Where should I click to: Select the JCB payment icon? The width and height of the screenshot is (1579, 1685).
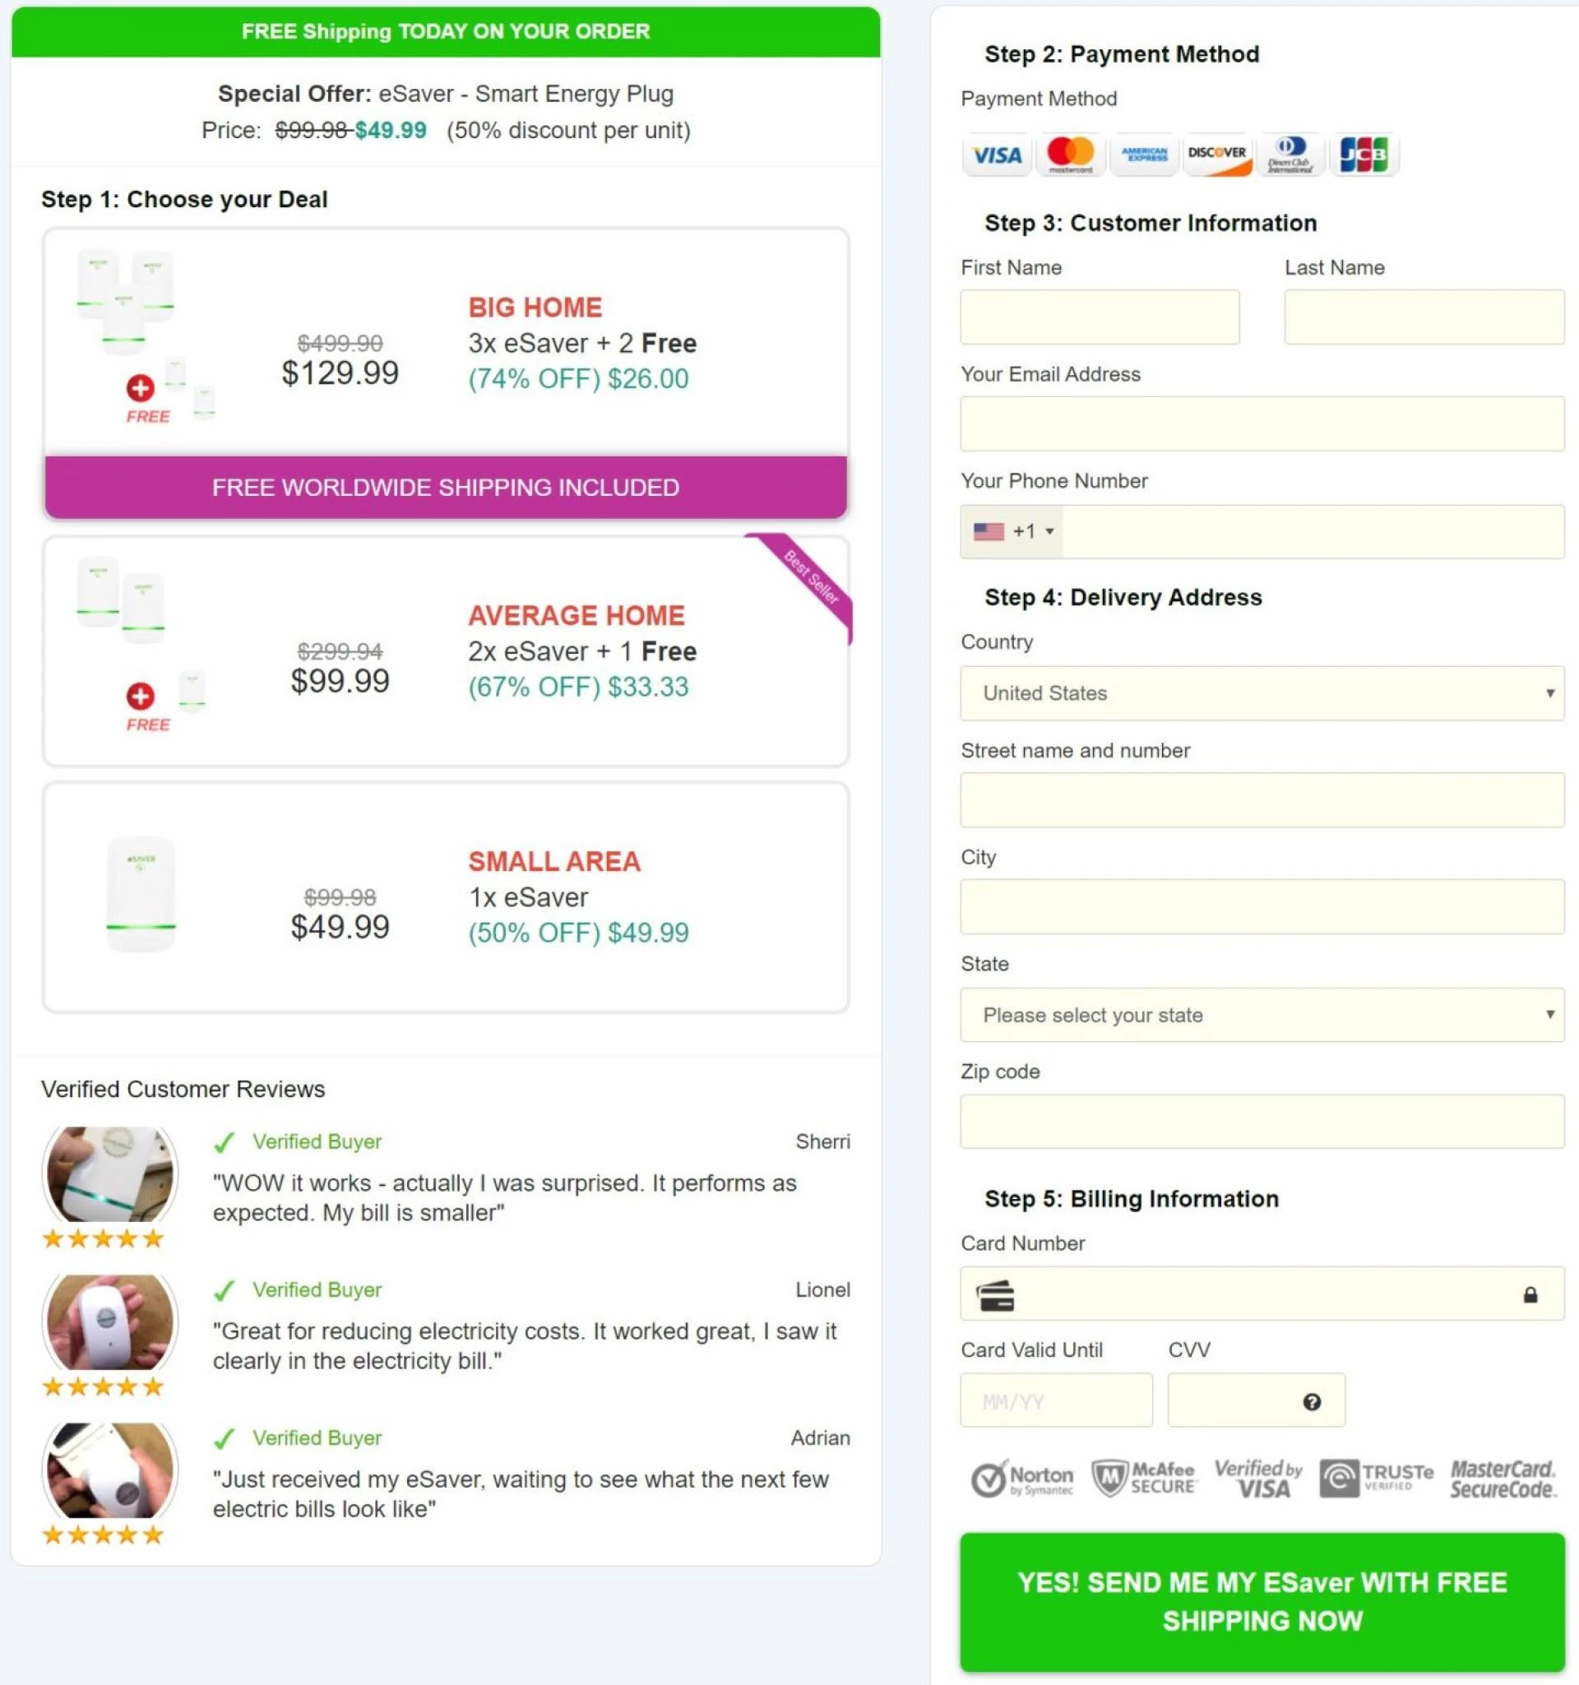click(x=1364, y=155)
